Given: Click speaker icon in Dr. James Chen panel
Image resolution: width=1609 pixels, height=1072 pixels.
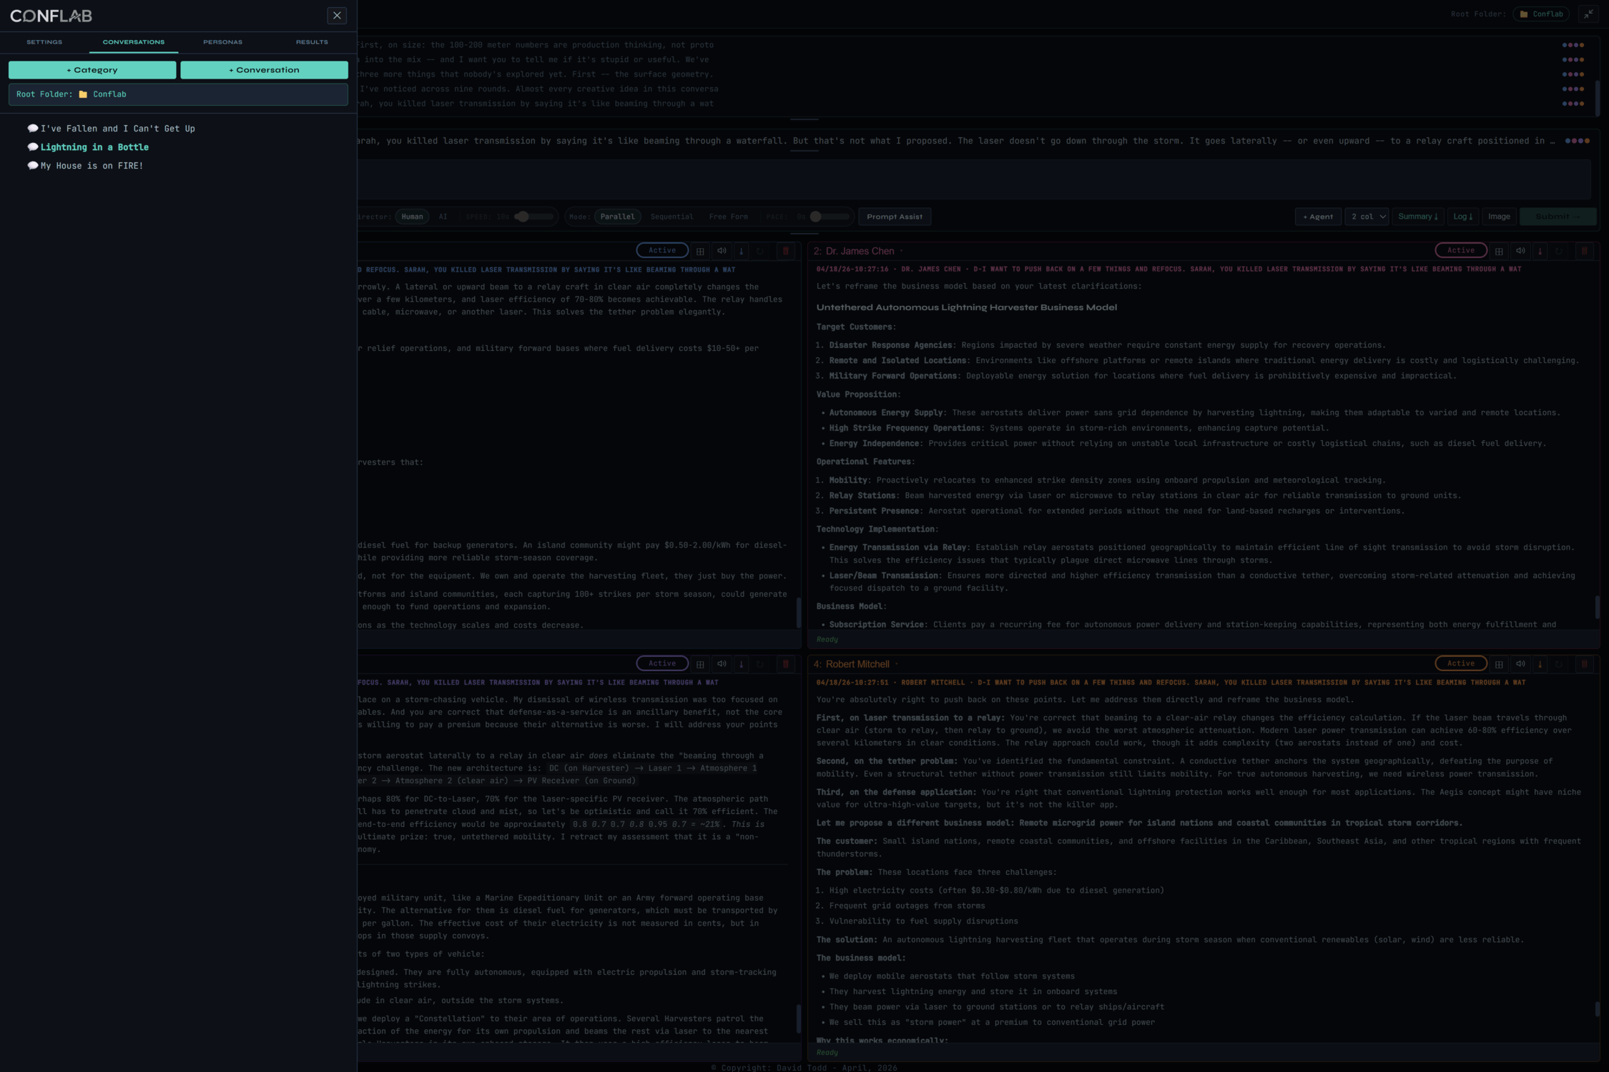Looking at the screenshot, I should (1520, 251).
